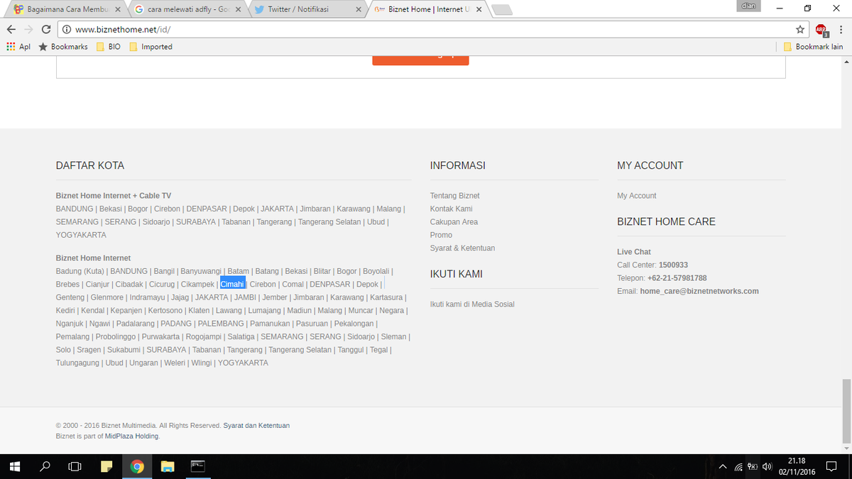
Task: Open the Ubud link under Cable TV
Action: click(x=376, y=222)
